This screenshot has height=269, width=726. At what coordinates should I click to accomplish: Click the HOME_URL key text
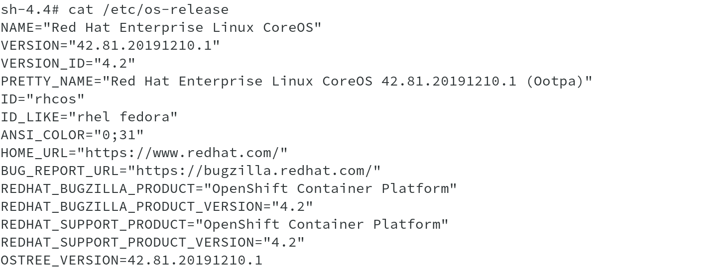34,153
